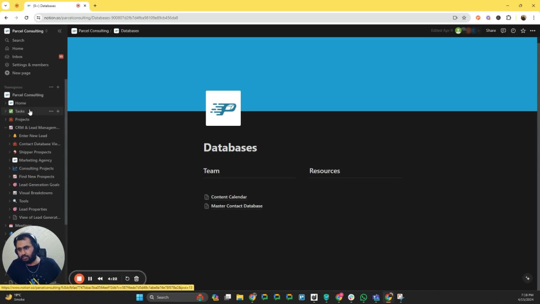Stop the screen recording
Image resolution: width=540 pixels, height=304 pixels.
tap(79, 279)
